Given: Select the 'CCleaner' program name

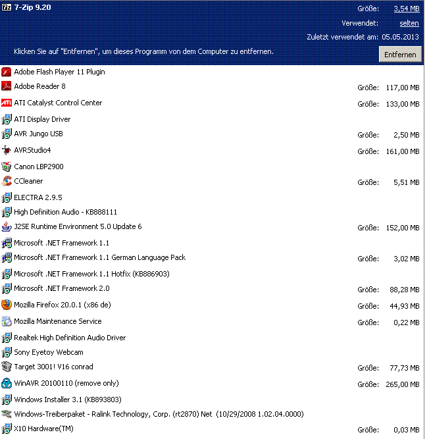Looking at the screenshot, I should click(28, 181).
